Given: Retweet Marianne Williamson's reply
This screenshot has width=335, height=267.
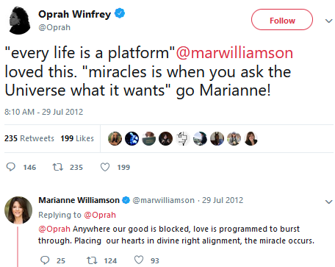Looking at the screenshot, I should click(x=92, y=260).
